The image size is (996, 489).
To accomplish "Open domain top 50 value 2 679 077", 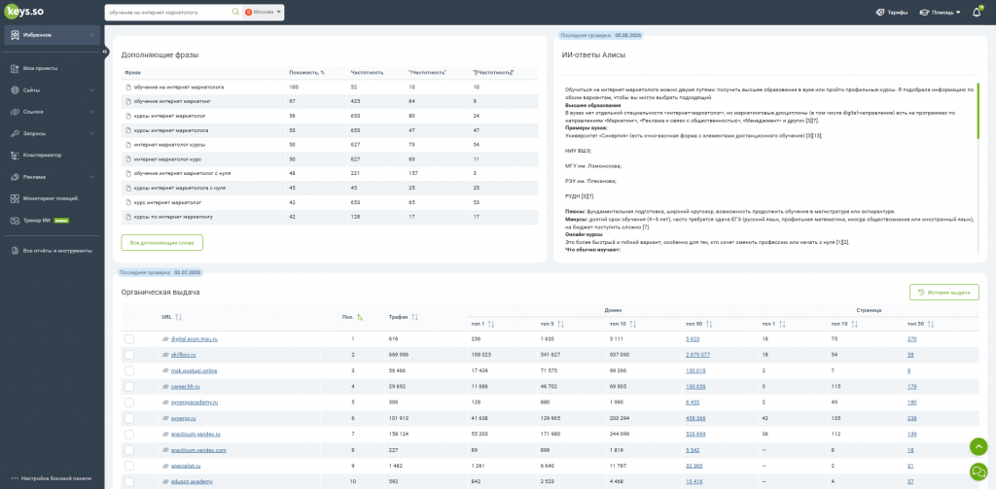I will coord(697,355).
